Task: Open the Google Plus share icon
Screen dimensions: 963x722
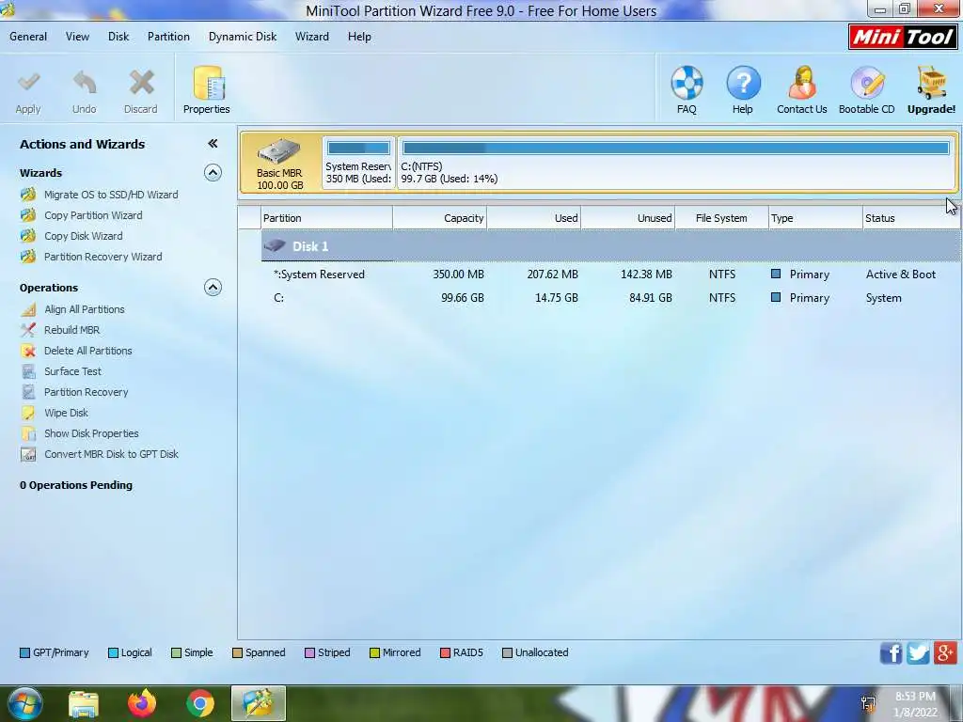Action: click(945, 653)
